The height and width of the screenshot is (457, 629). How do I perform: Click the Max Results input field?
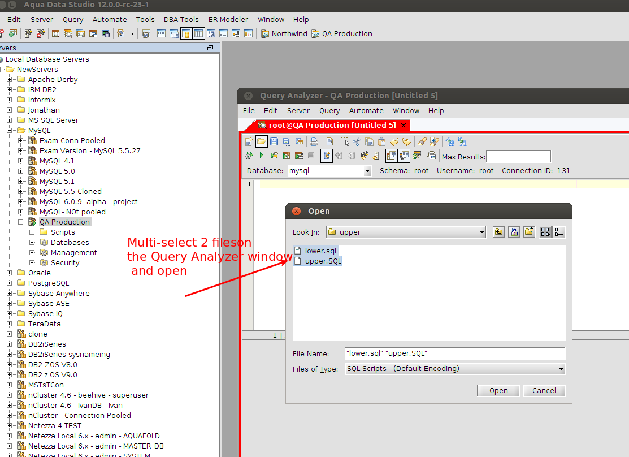point(518,156)
